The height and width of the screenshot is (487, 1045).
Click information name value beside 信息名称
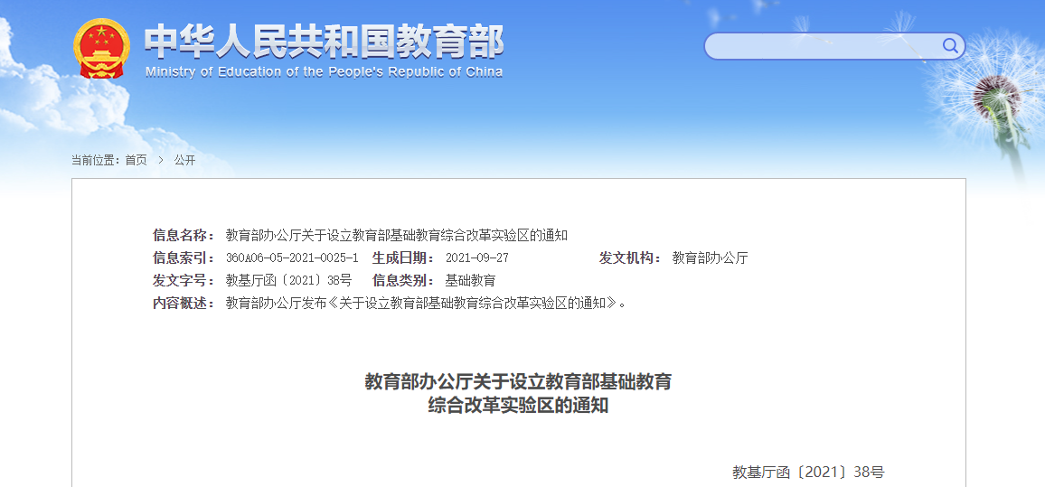point(397,235)
